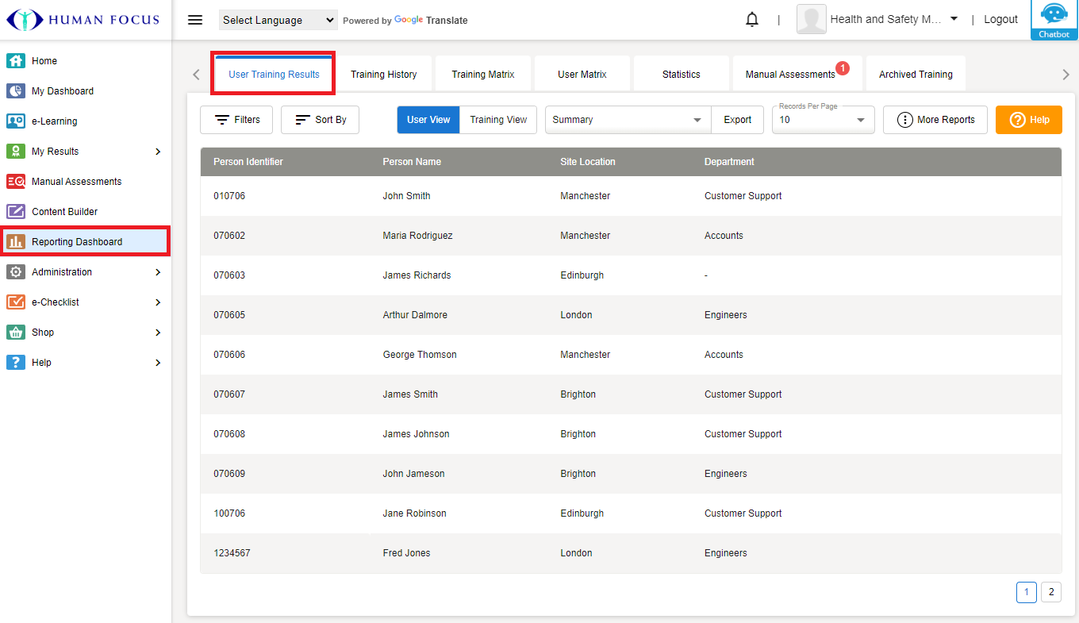
Task: Change the Records Per Page dropdown
Action: coord(823,121)
